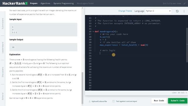This screenshot has width=188, height=106.
Task: Enable Test against custom input checkbox
Action: tap(113, 101)
